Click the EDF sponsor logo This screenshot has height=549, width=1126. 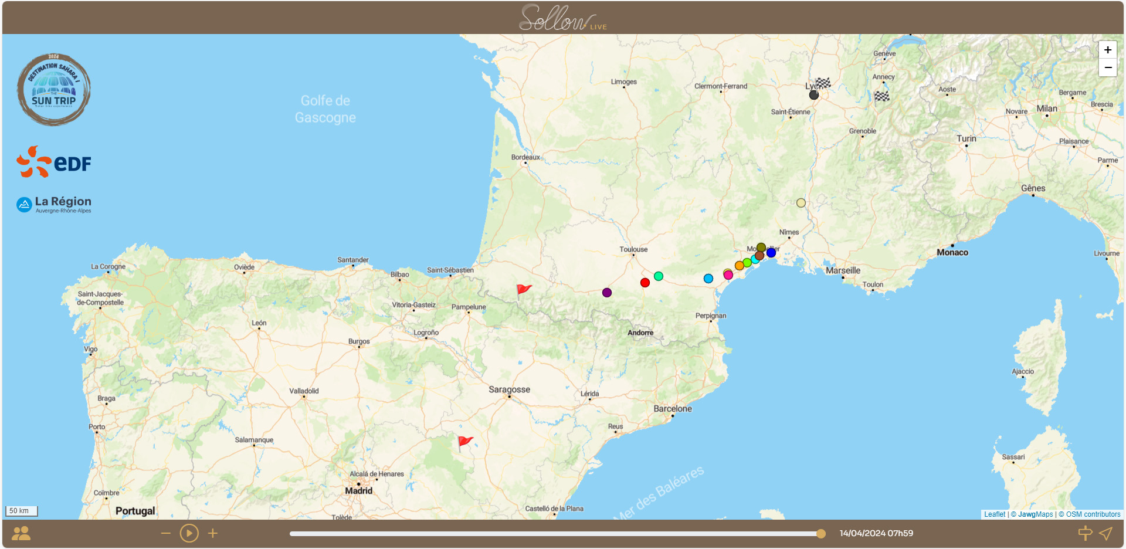click(54, 162)
